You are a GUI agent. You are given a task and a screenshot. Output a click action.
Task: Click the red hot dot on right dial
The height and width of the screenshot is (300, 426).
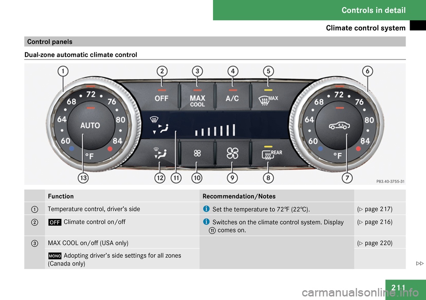(359, 148)
